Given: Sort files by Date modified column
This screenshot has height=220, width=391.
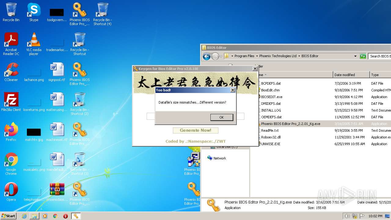Looking at the screenshot, I should pyautogui.click(x=351, y=75).
